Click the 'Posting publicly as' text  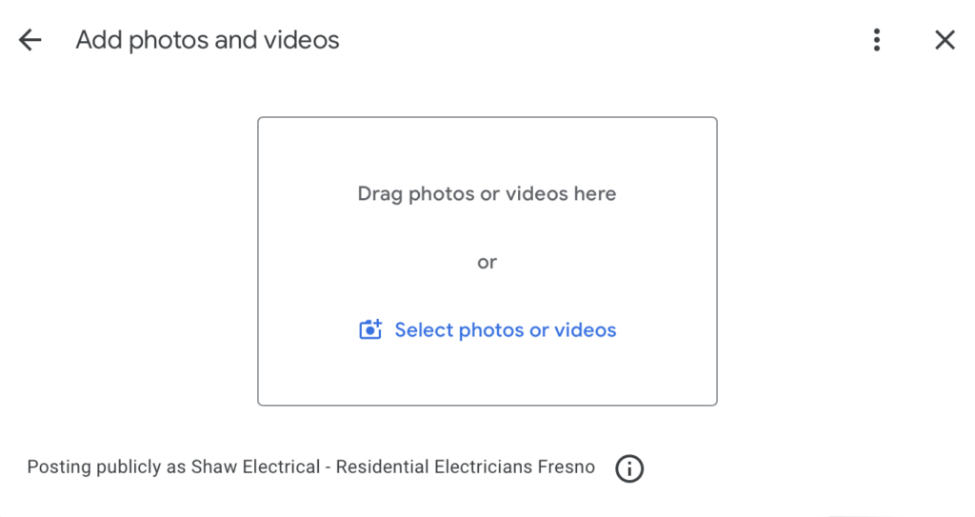107,467
